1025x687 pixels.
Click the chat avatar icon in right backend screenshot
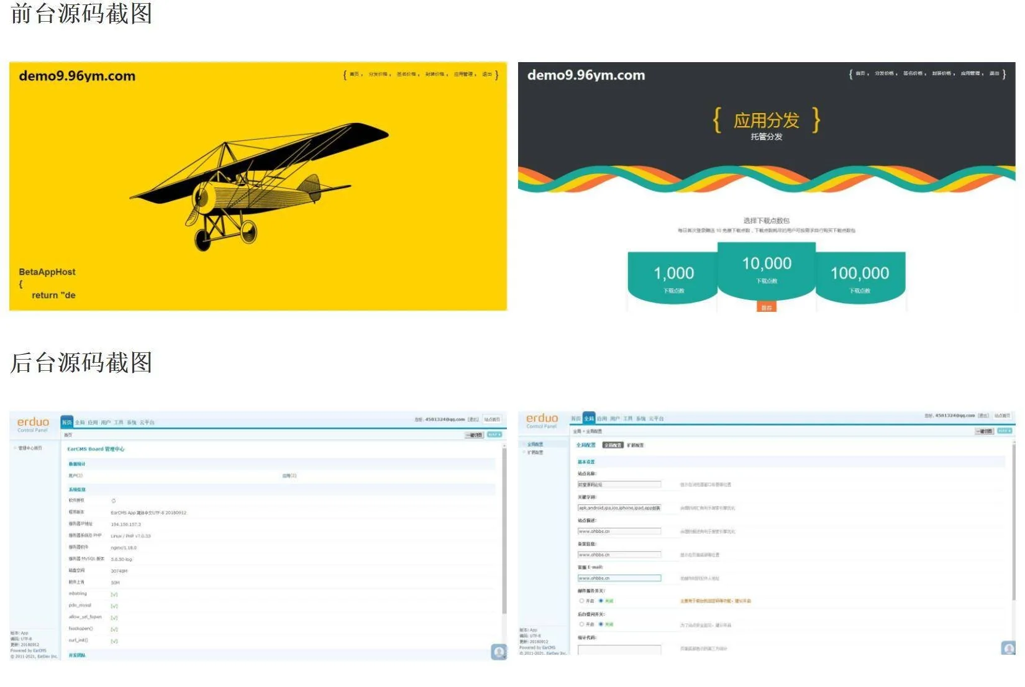pyautogui.click(x=1008, y=648)
